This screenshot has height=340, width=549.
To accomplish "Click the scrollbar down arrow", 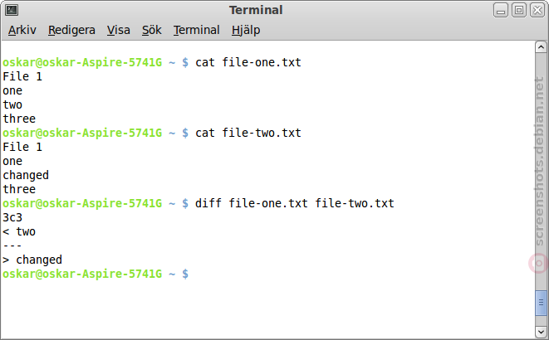I will pos(541,332).
